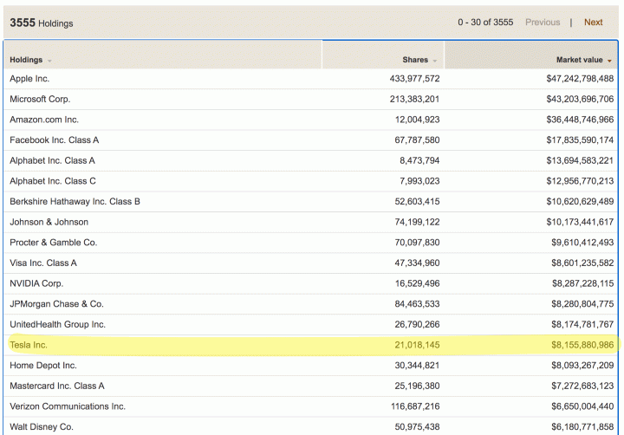
Task: Select the highlighted Tesla Inc. row
Action: [x=29, y=345]
